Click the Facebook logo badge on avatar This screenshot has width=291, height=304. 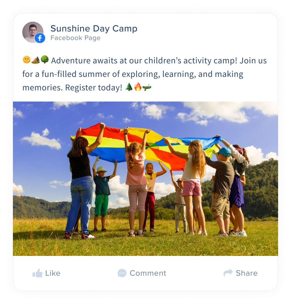pyautogui.click(x=40, y=38)
